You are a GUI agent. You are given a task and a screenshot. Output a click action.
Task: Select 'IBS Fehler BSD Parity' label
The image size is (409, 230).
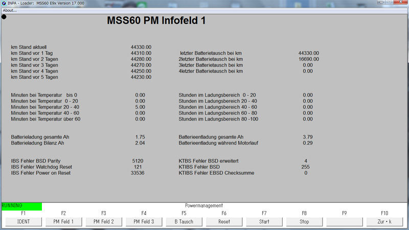(x=35, y=161)
